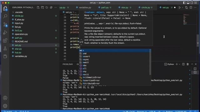Viewport: 200px width, 112px height.
Task: Open customize layout icon
Action: pos(196,3)
